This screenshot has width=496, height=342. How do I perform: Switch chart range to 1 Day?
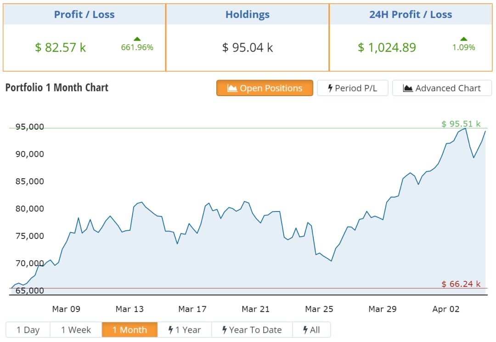point(28,330)
